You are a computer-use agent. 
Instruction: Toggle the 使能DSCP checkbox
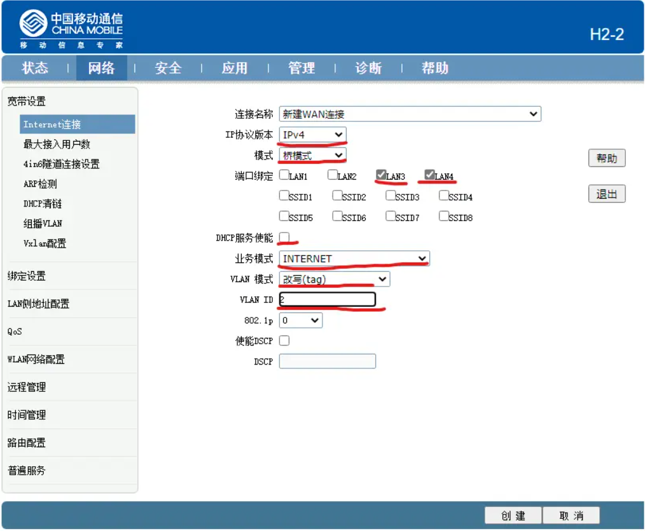tap(284, 340)
